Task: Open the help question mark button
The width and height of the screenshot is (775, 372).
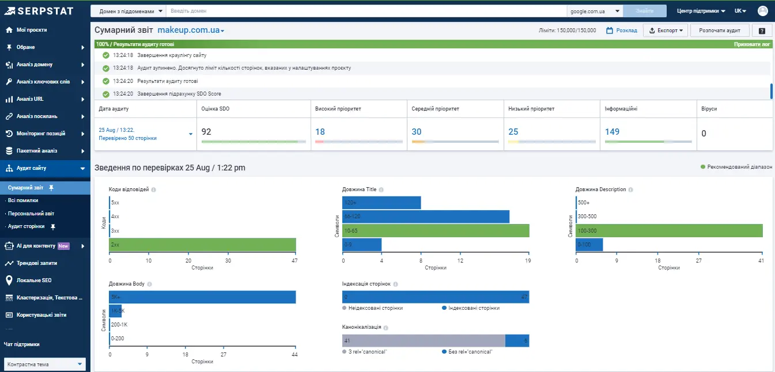Action: click(762, 31)
